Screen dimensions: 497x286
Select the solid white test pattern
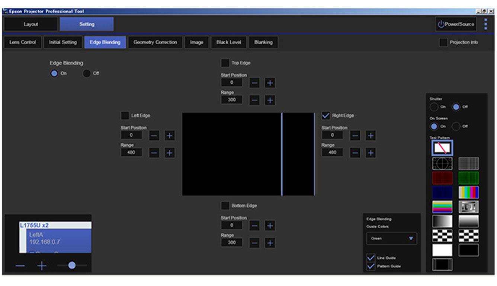point(442,251)
